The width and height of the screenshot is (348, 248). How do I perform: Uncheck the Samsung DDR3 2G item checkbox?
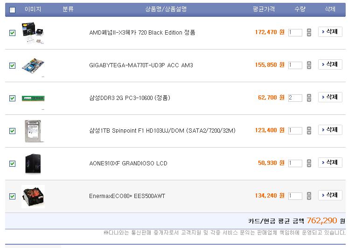13,98
